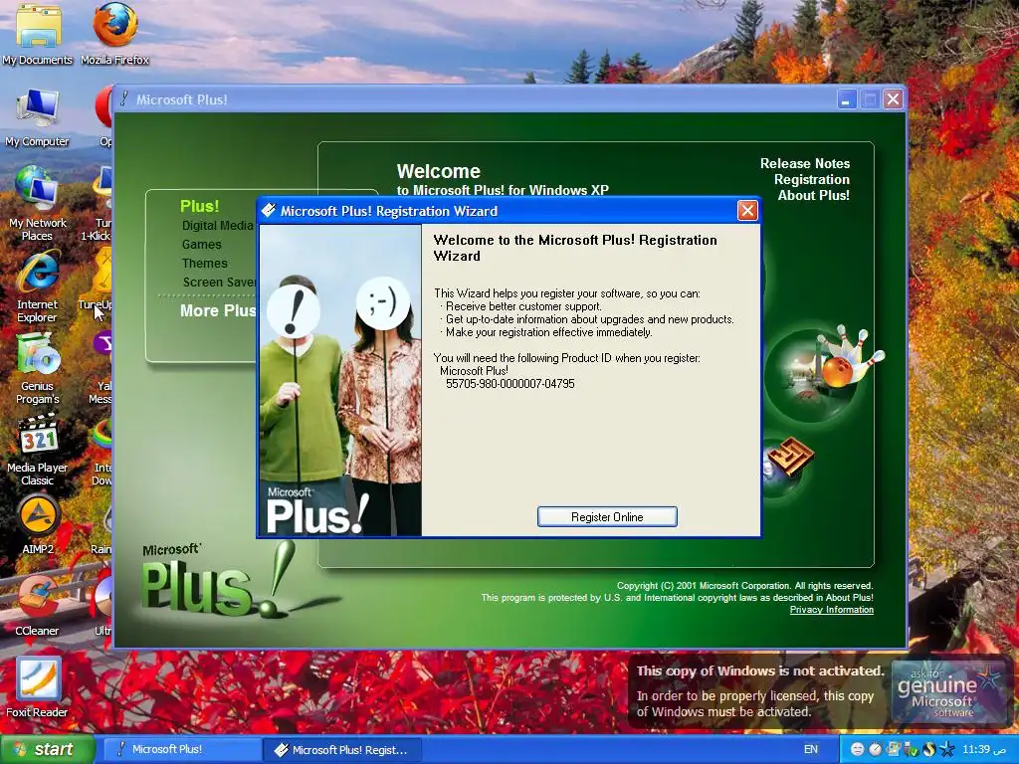The width and height of the screenshot is (1019, 764).
Task: Click the taskbar clock showing 11:39
Action: (984, 750)
